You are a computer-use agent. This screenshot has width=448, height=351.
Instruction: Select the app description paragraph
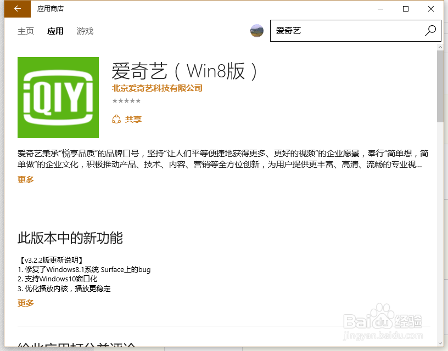(x=223, y=159)
